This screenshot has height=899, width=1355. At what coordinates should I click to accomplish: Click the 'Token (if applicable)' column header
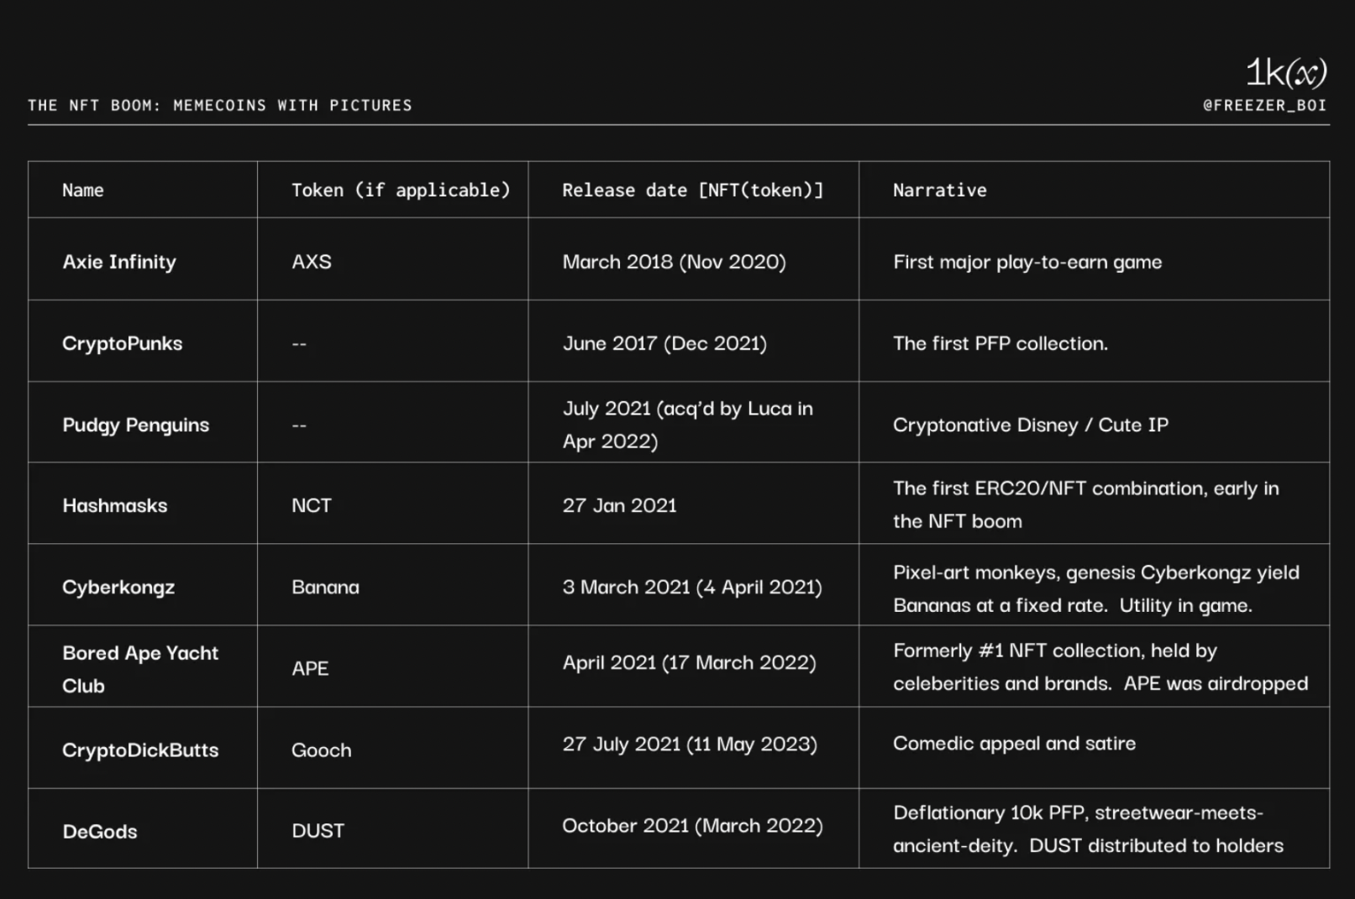click(x=401, y=191)
